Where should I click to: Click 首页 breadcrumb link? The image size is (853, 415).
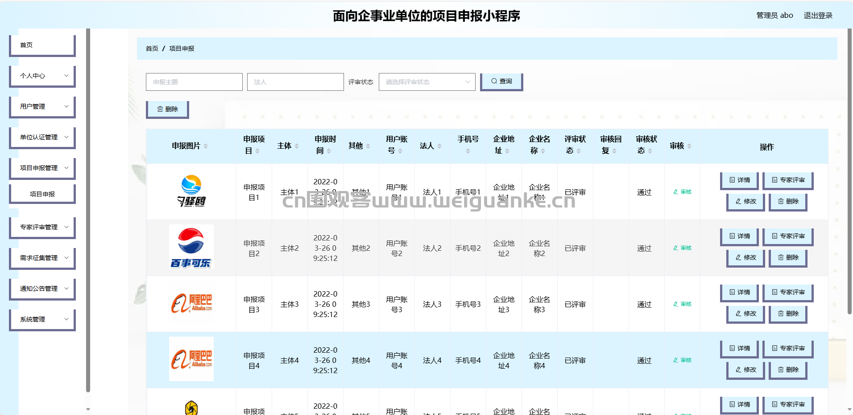click(152, 49)
